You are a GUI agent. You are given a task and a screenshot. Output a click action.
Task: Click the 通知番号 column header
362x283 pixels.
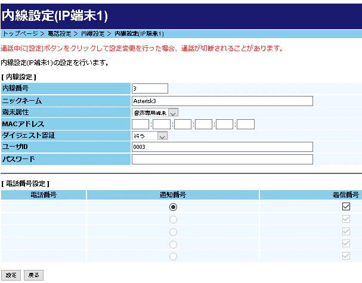[173, 195]
